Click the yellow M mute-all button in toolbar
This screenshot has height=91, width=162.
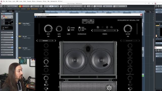point(20,6)
